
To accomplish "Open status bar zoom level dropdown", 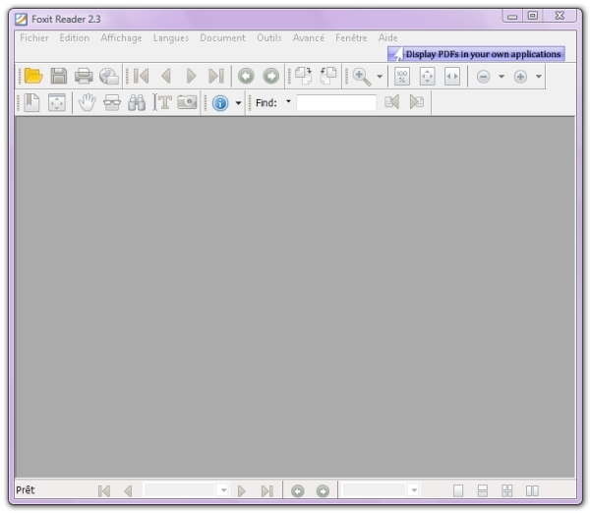I will (x=414, y=490).
